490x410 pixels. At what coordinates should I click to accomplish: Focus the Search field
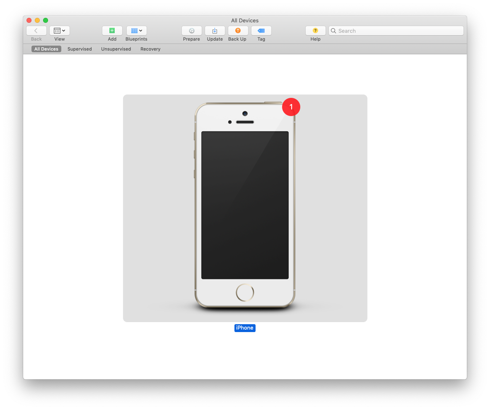[x=398, y=31]
